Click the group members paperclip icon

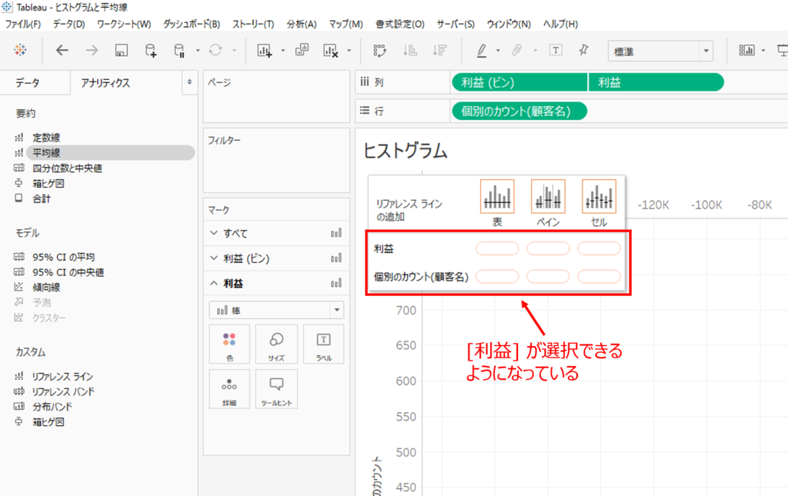516,50
